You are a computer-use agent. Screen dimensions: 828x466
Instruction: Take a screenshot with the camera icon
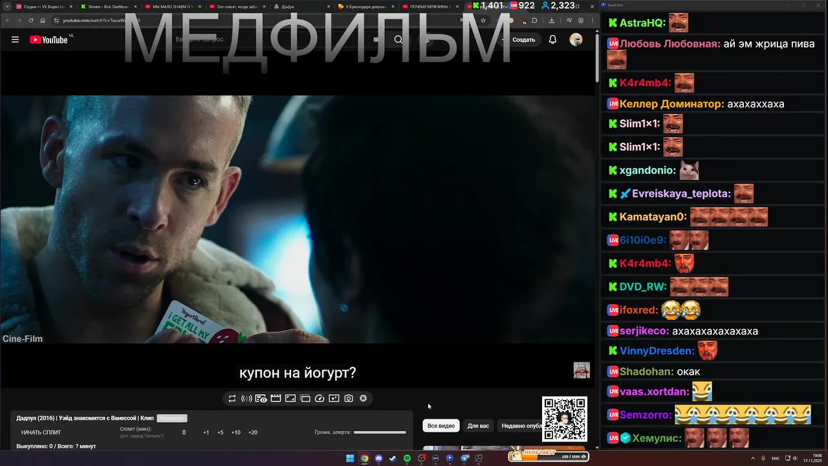pyautogui.click(x=349, y=399)
